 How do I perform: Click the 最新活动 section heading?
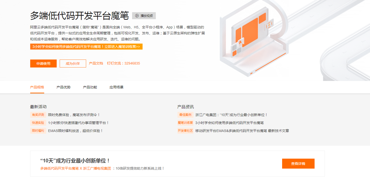click(x=38, y=107)
